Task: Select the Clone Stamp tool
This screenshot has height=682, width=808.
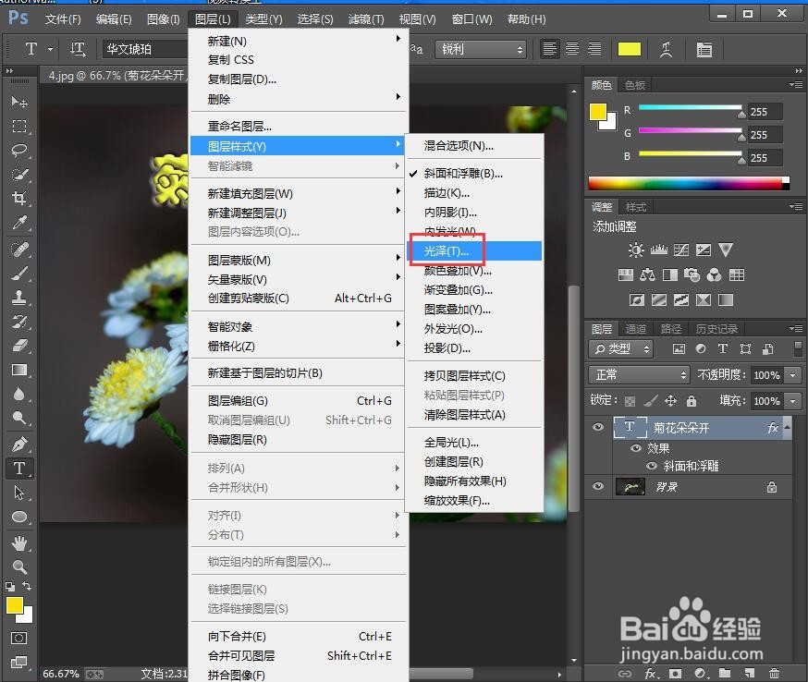Action: tap(19, 298)
